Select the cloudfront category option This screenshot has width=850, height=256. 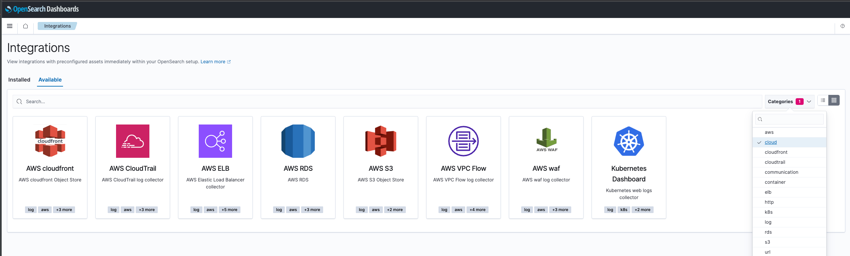click(x=789, y=152)
